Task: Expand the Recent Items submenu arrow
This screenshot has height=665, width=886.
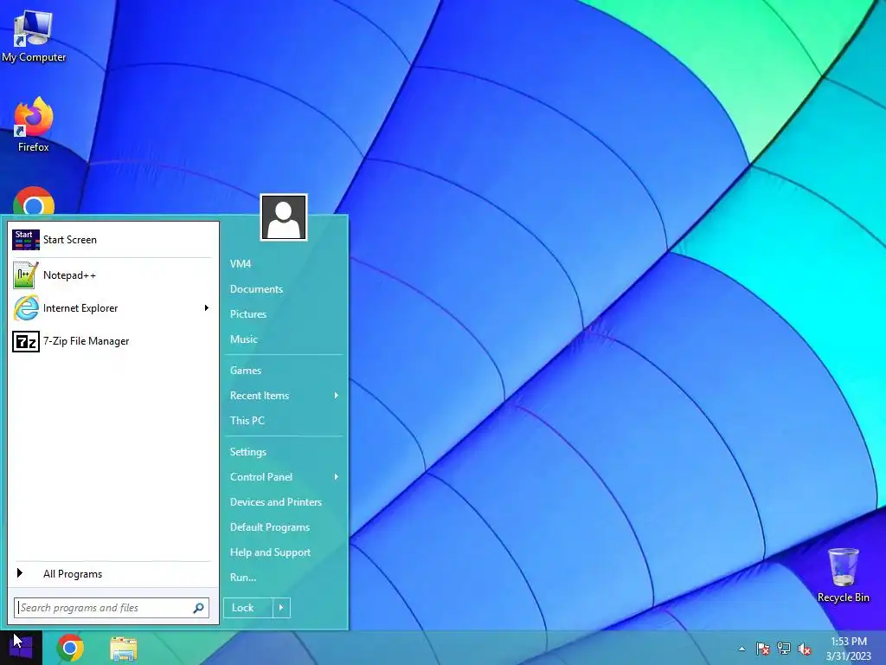Action: click(x=337, y=396)
